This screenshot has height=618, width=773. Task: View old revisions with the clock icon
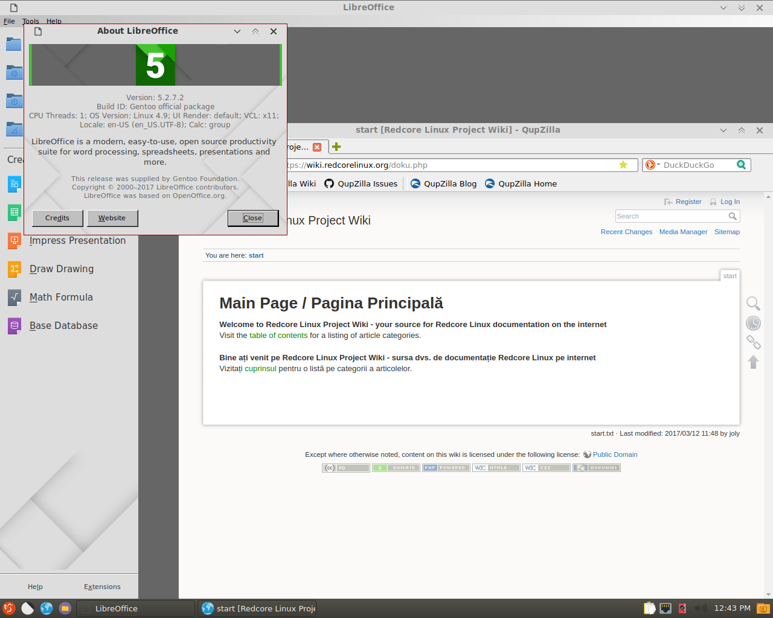pyautogui.click(x=753, y=323)
